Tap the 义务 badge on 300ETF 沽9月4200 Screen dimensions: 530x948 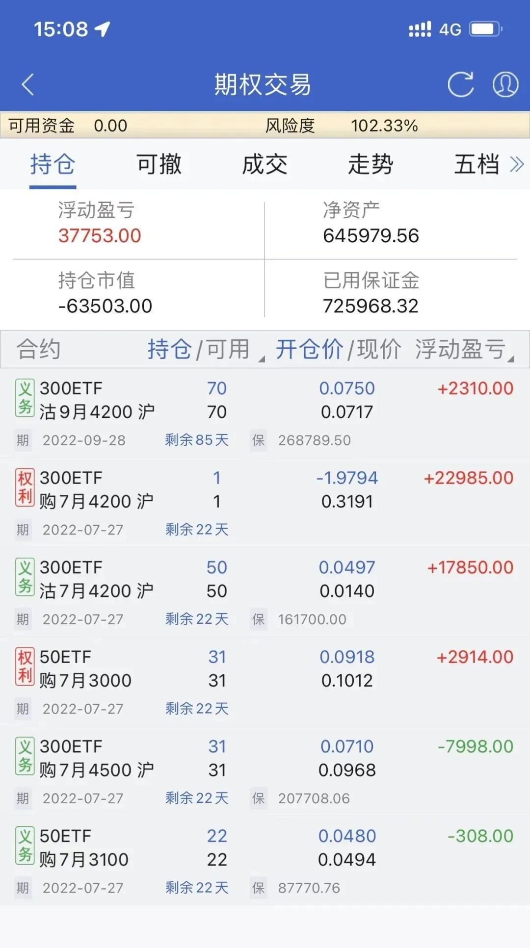25,398
